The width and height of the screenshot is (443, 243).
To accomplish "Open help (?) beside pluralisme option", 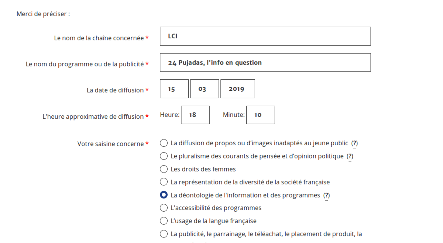I will click(x=350, y=156).
